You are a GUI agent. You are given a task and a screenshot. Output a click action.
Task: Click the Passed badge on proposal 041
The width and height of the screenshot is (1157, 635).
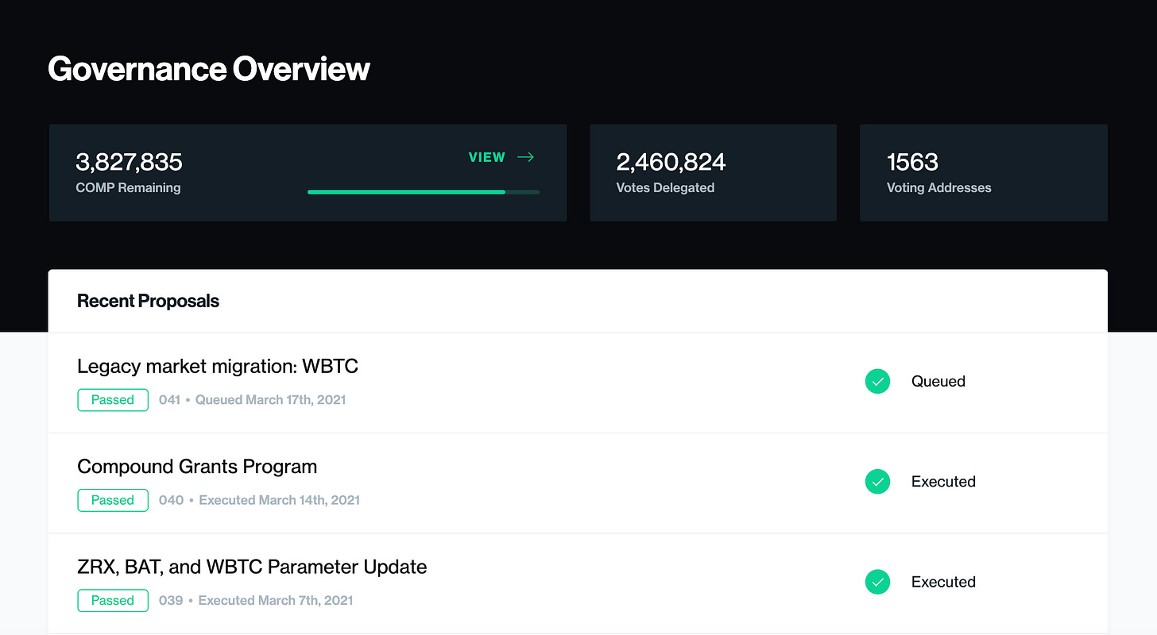113,400
